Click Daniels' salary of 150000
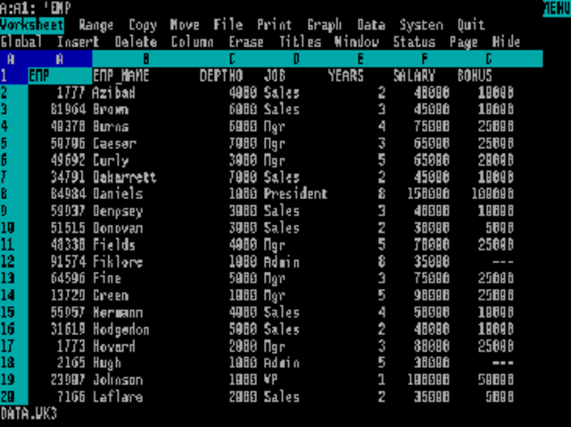 (428, 193)
